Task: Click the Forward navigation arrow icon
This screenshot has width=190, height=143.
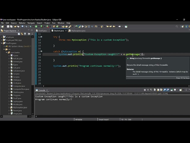Action: pyautogui.click(x=119, y=27)
